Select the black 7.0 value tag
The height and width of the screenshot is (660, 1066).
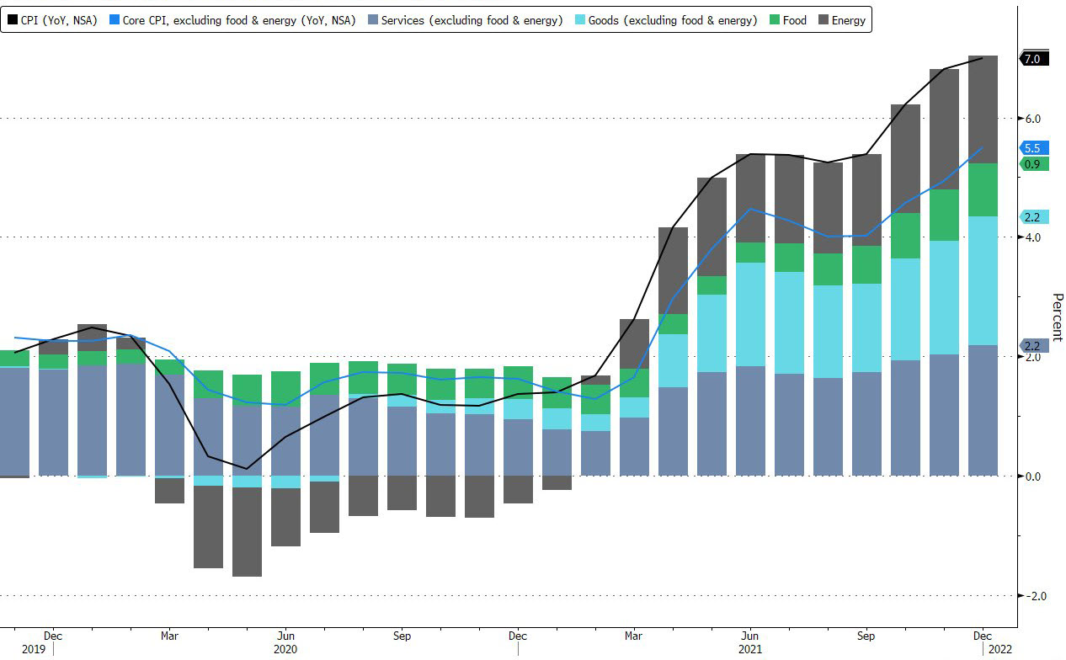(x=1034, y=59)
